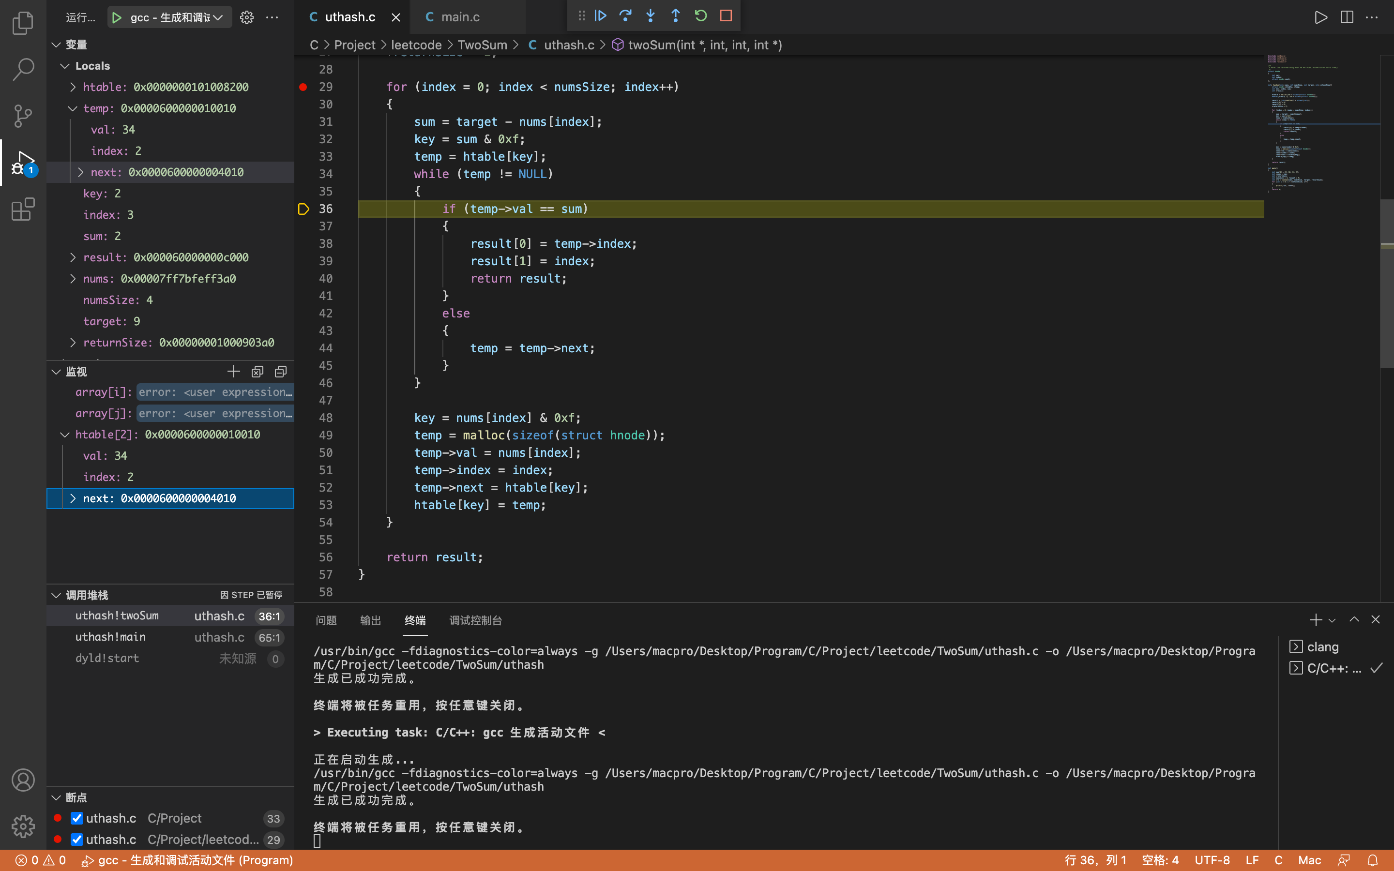
Task: Click the debug Continue button
Action: (600, 16)
